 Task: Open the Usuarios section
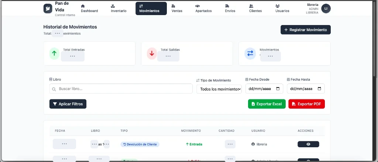(x=282, y=8)
